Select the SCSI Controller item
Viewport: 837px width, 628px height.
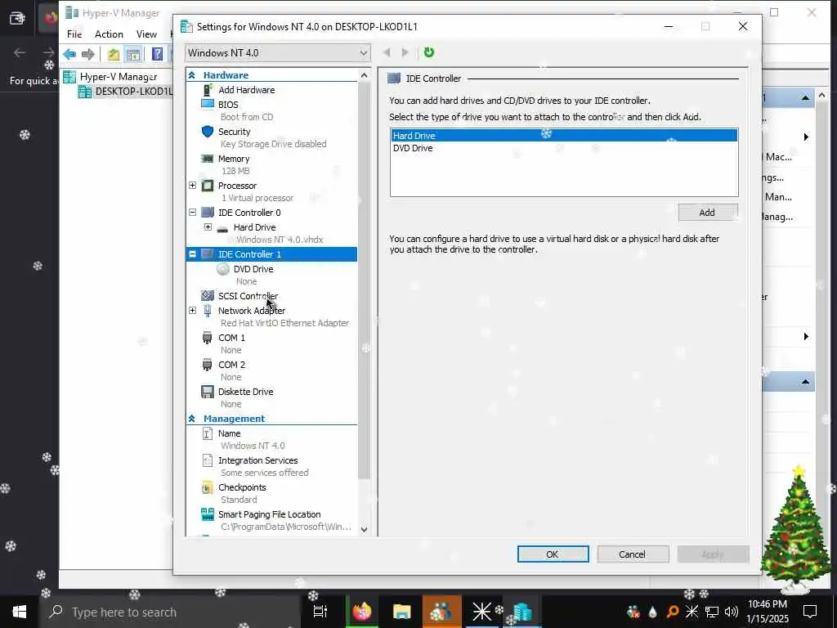pyautogui.click(x=248, y=296)
